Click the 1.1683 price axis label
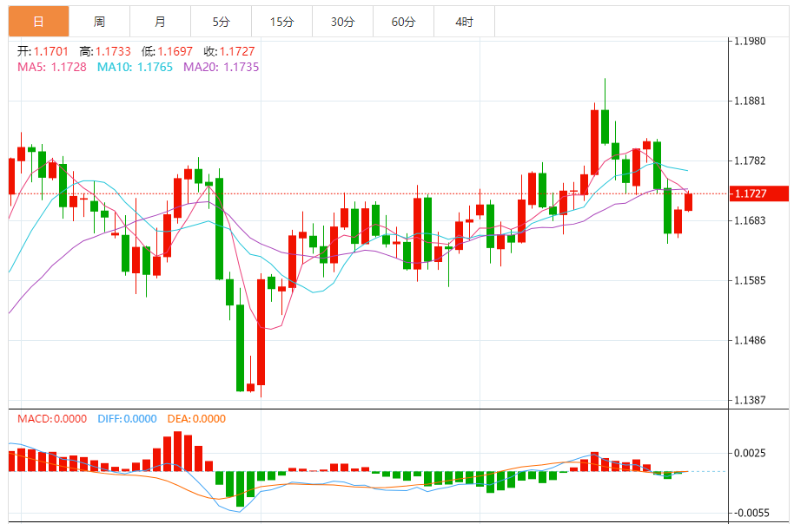This screenshot has width=794, height=524. tap(750, 220)
